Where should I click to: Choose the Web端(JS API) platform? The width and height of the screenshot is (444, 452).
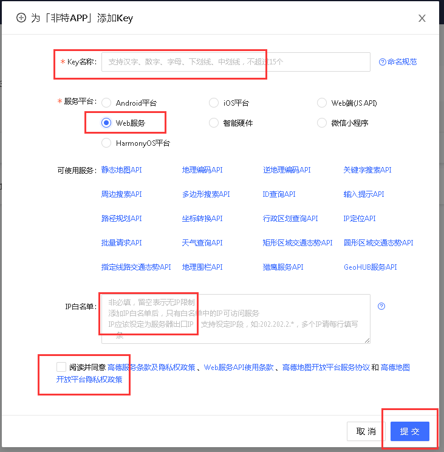[322, 103]
